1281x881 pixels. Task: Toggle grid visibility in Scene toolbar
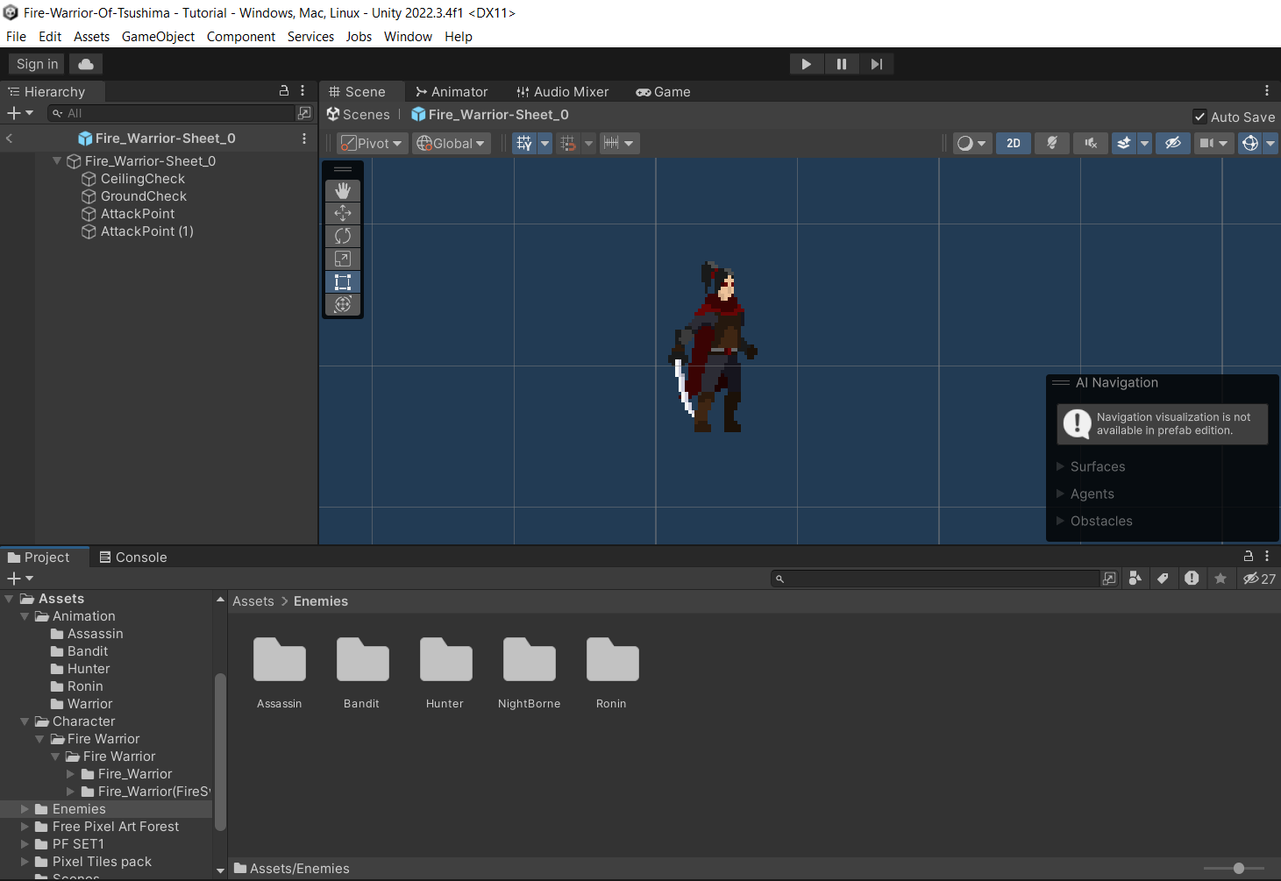click(524, 143)
